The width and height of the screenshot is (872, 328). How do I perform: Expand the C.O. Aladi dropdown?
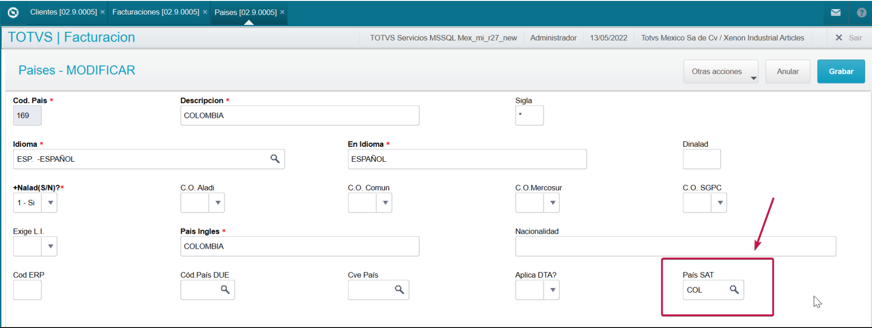(x=218, y=203)
